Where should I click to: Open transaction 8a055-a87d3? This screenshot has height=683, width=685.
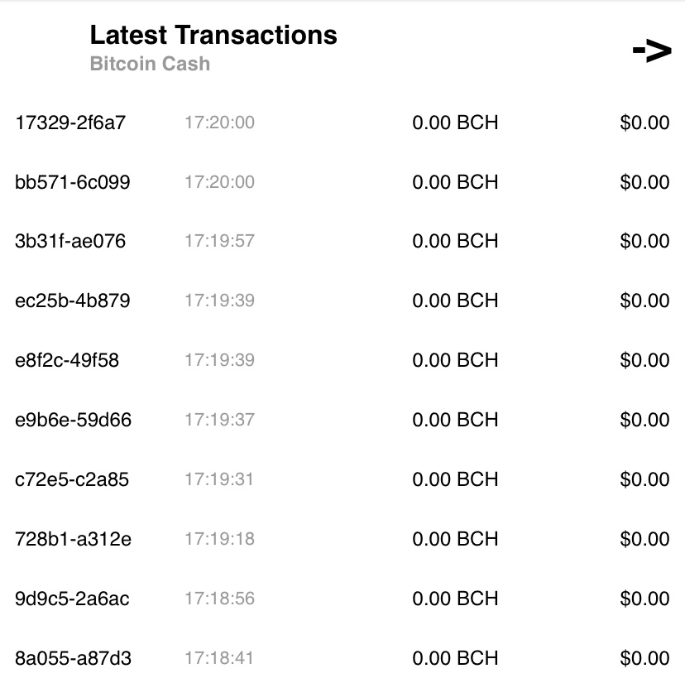(74, 658)
